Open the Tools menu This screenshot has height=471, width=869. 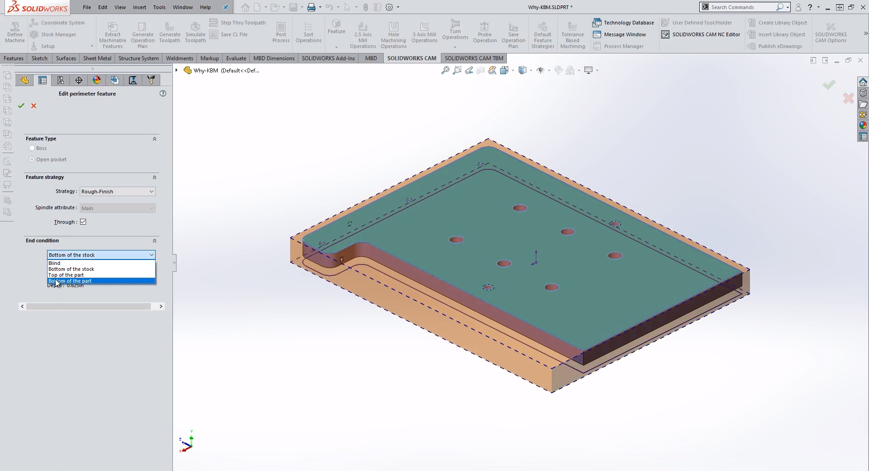tap(159, 7)
